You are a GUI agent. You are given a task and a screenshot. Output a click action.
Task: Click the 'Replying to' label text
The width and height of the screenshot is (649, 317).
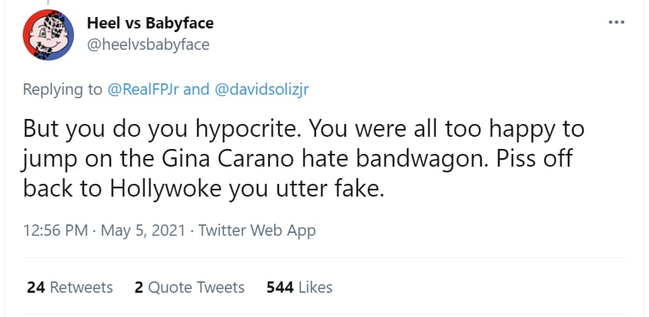(63, 90)
